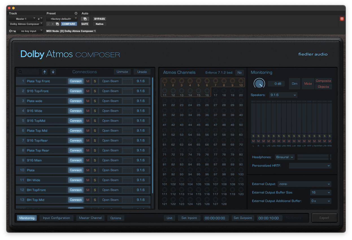The height and width of the screenshot is (240, 352).
Task: Mute Plate Top Front connection
Action: pyautogui.click(x=88, y=81)
